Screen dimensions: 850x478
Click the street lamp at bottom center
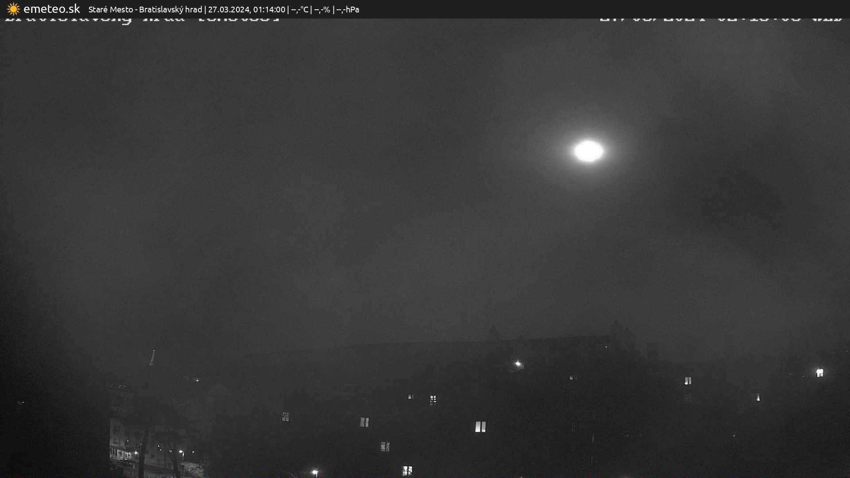pyautogui.click(x=315, y=472)
